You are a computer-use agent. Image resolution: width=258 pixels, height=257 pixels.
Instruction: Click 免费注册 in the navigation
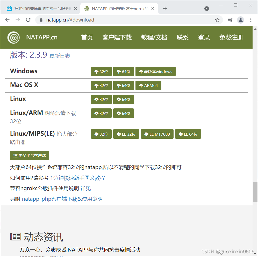tap(231, 38)
